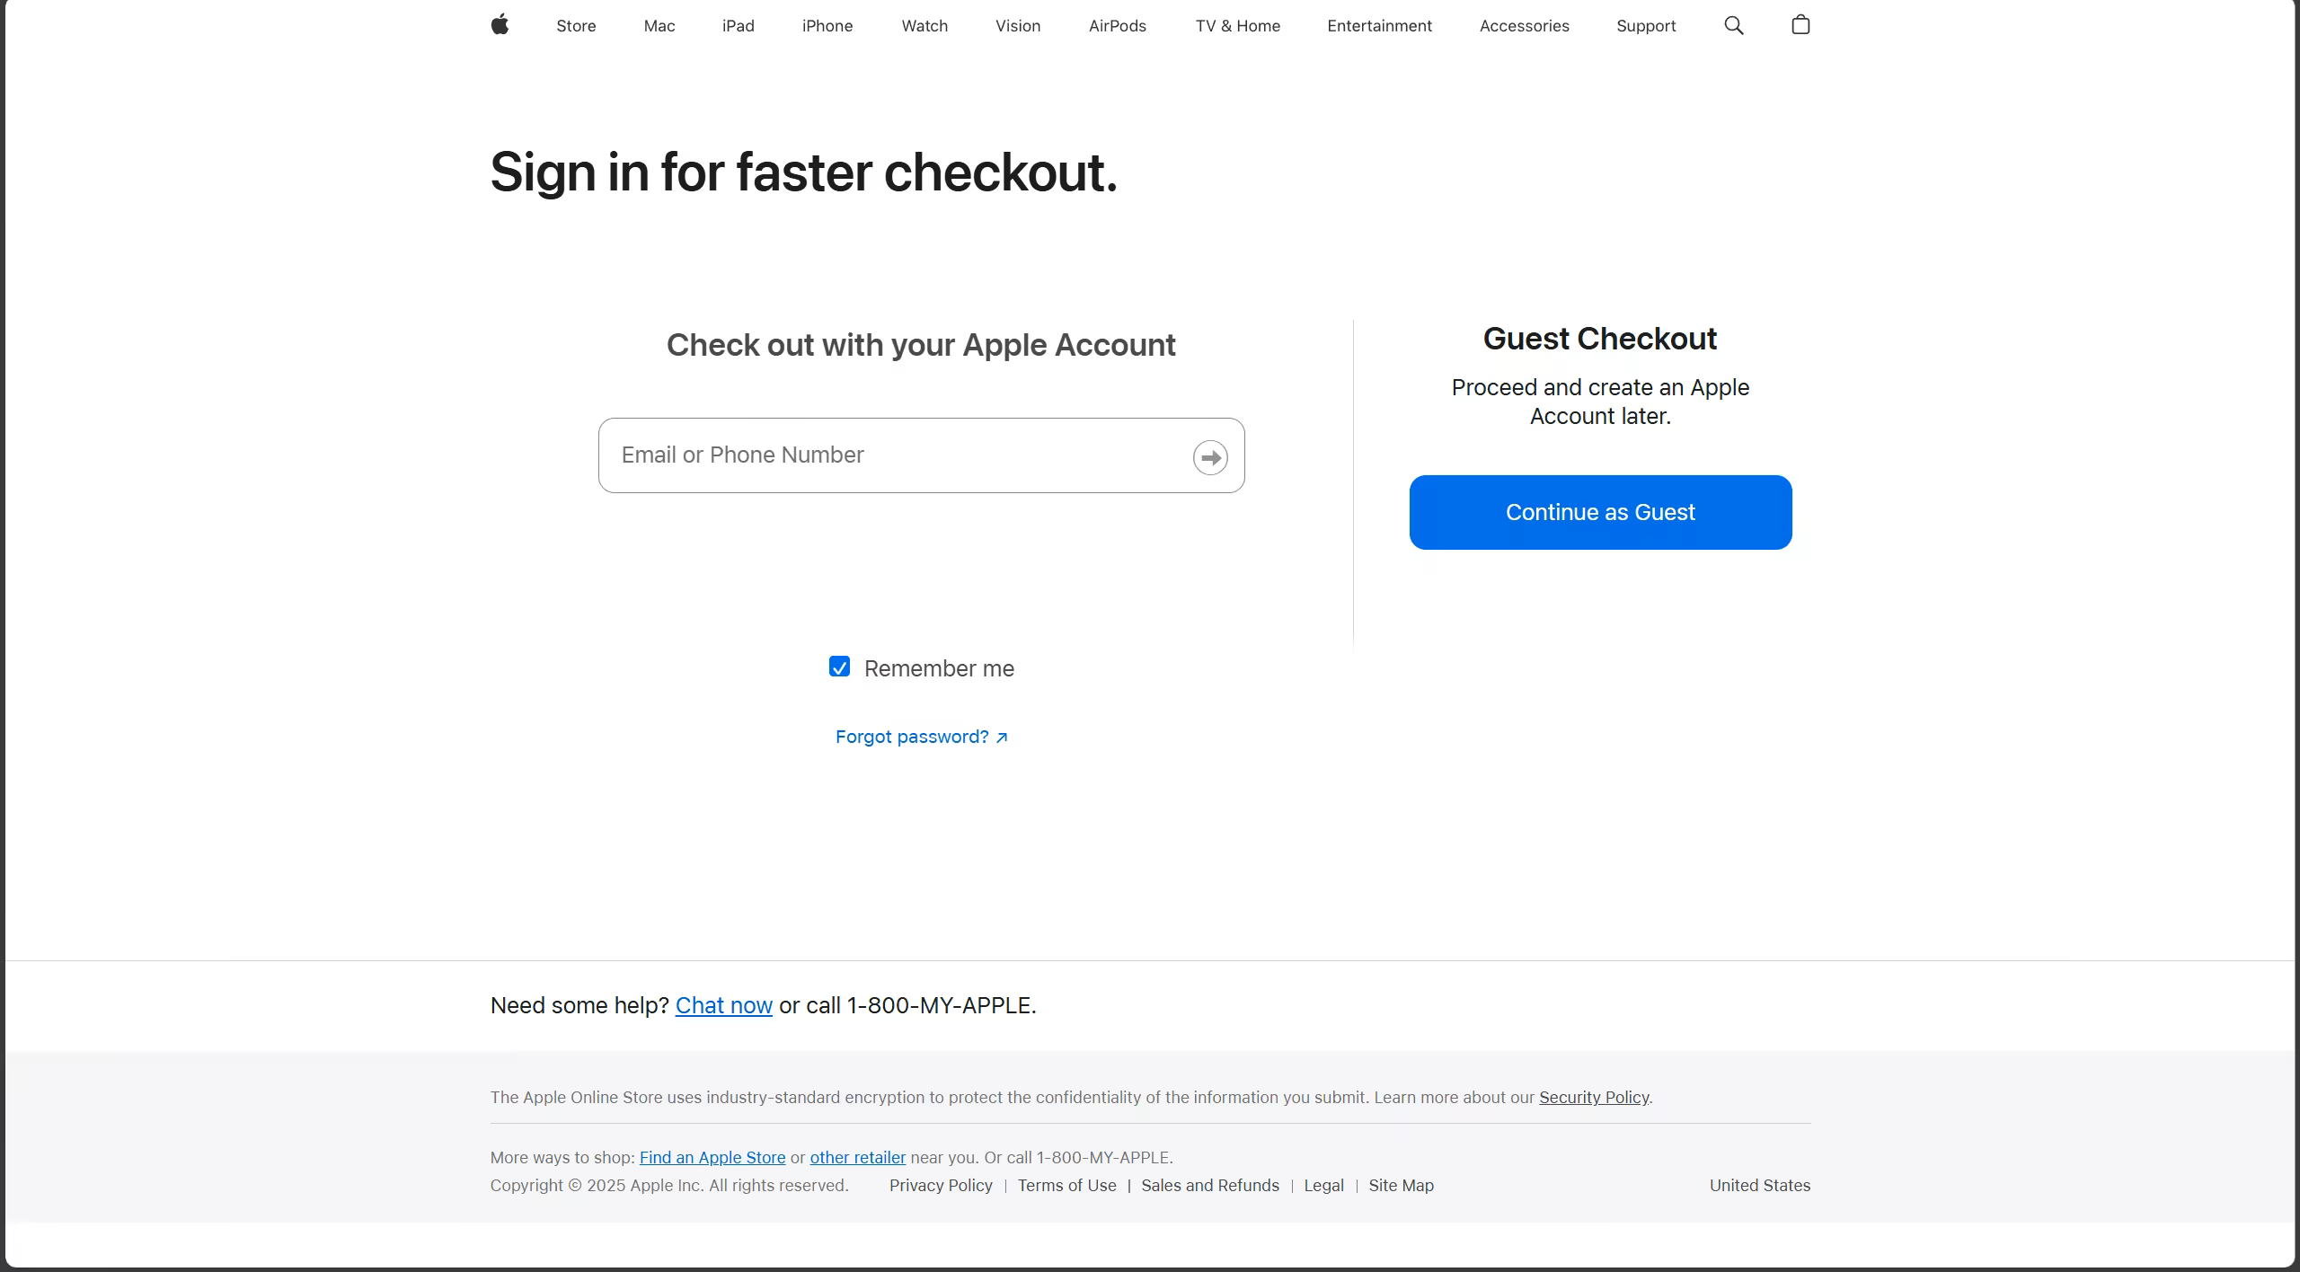Go to Support in top navigation

1645,26
